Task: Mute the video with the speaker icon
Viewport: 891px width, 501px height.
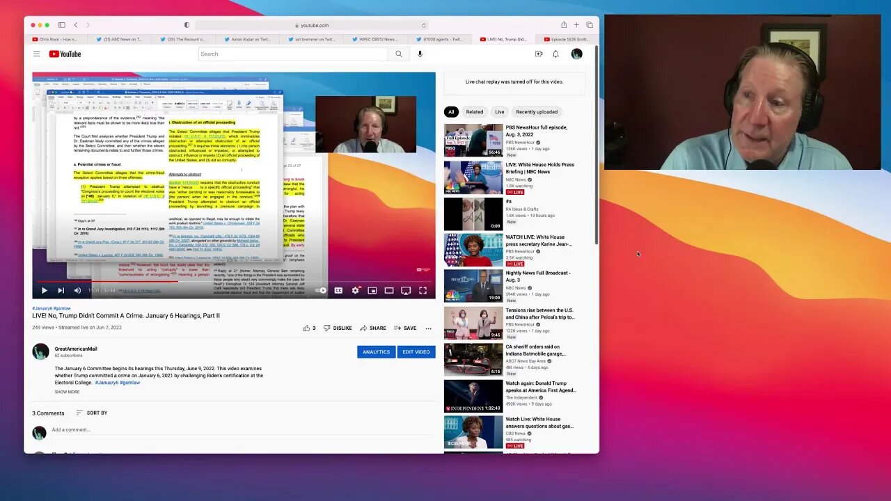Action: (x=77, y=290)
